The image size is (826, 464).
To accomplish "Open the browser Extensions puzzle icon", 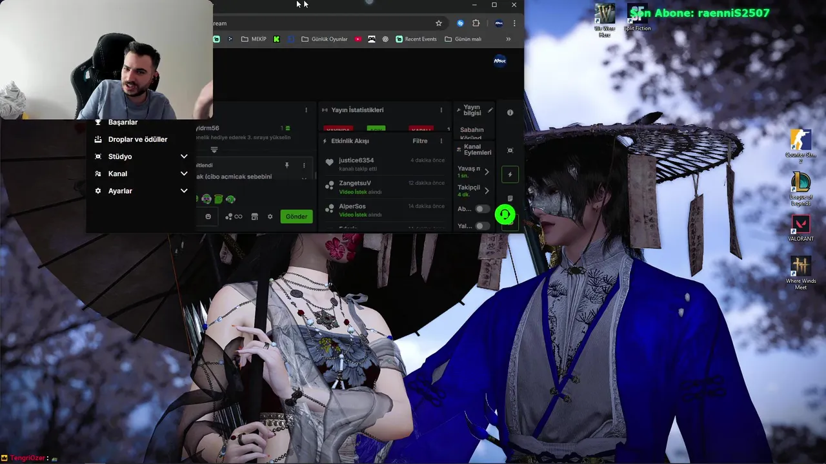I will pos(476,23).
